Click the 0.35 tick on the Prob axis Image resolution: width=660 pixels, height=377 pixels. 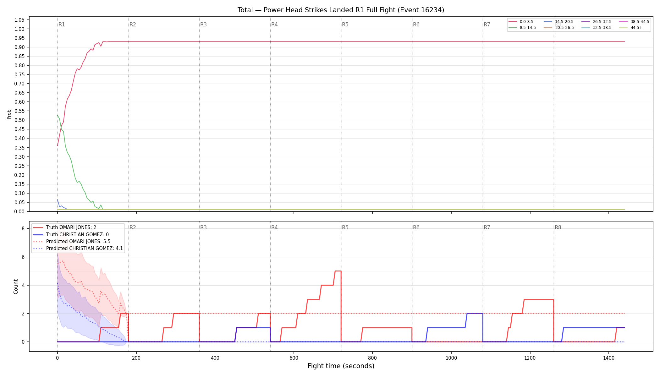[x=19, y=148]
